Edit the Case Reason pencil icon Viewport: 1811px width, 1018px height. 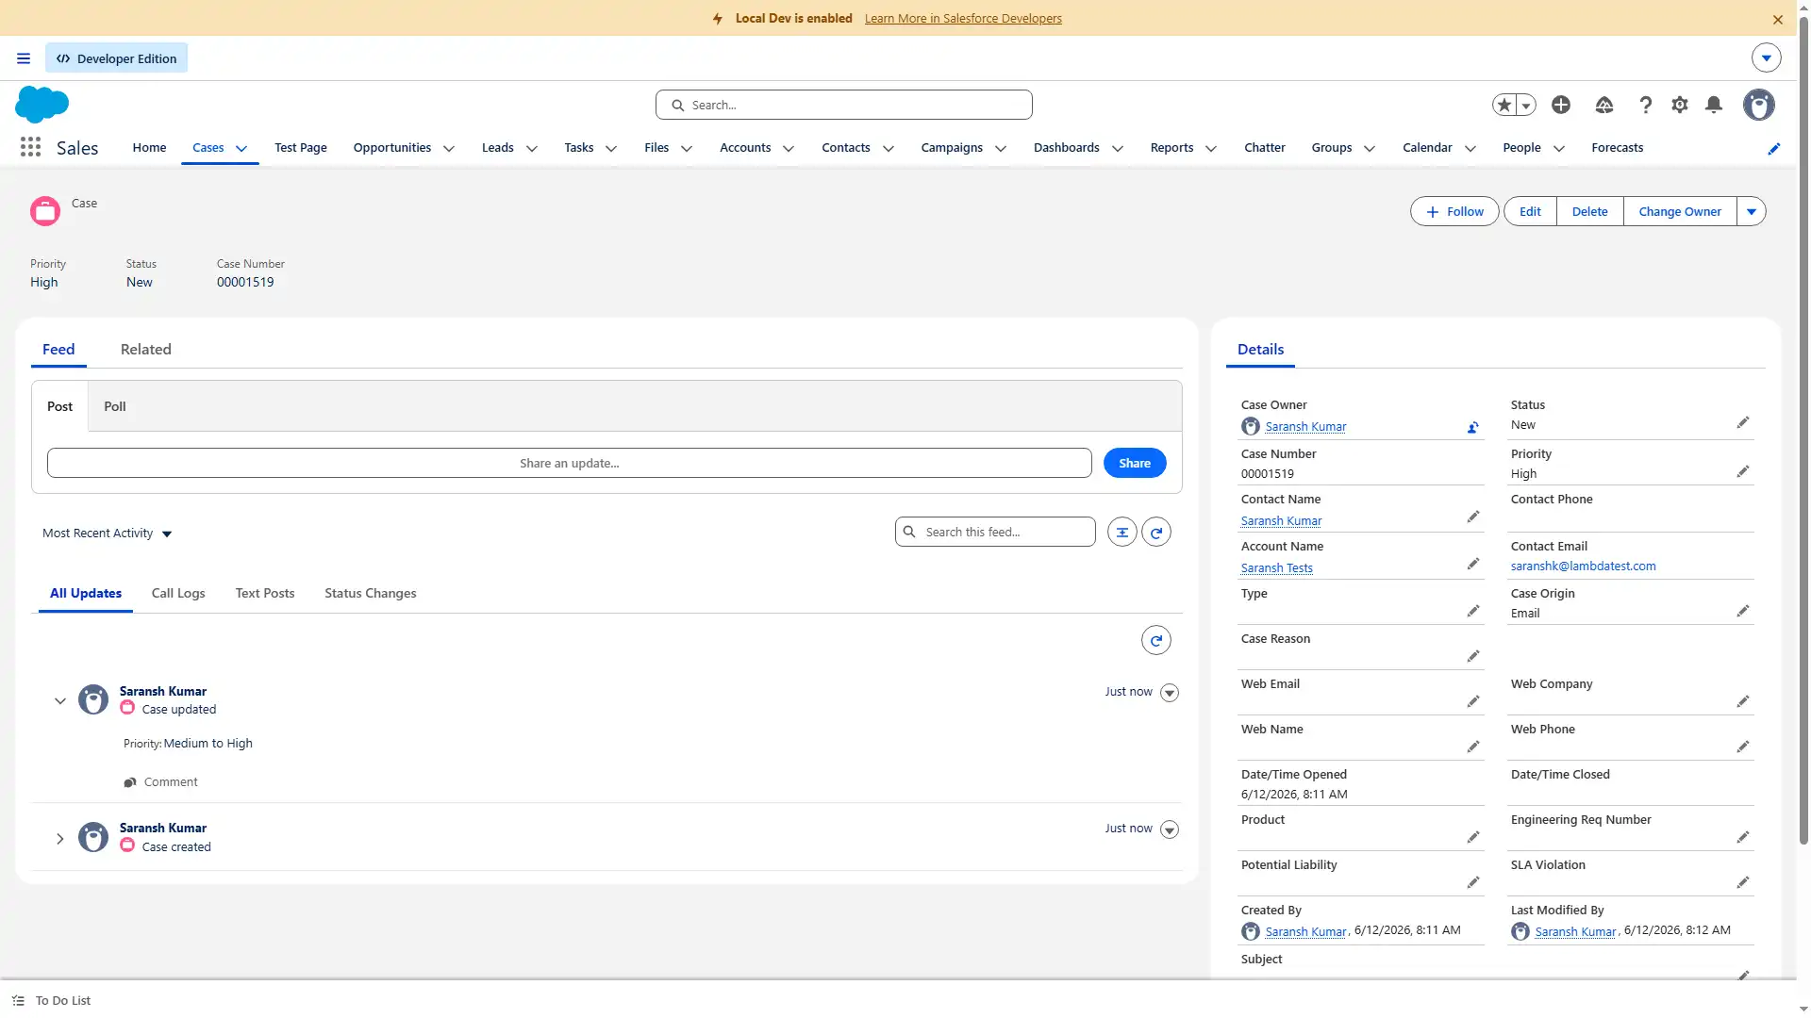click(1473, 656)
